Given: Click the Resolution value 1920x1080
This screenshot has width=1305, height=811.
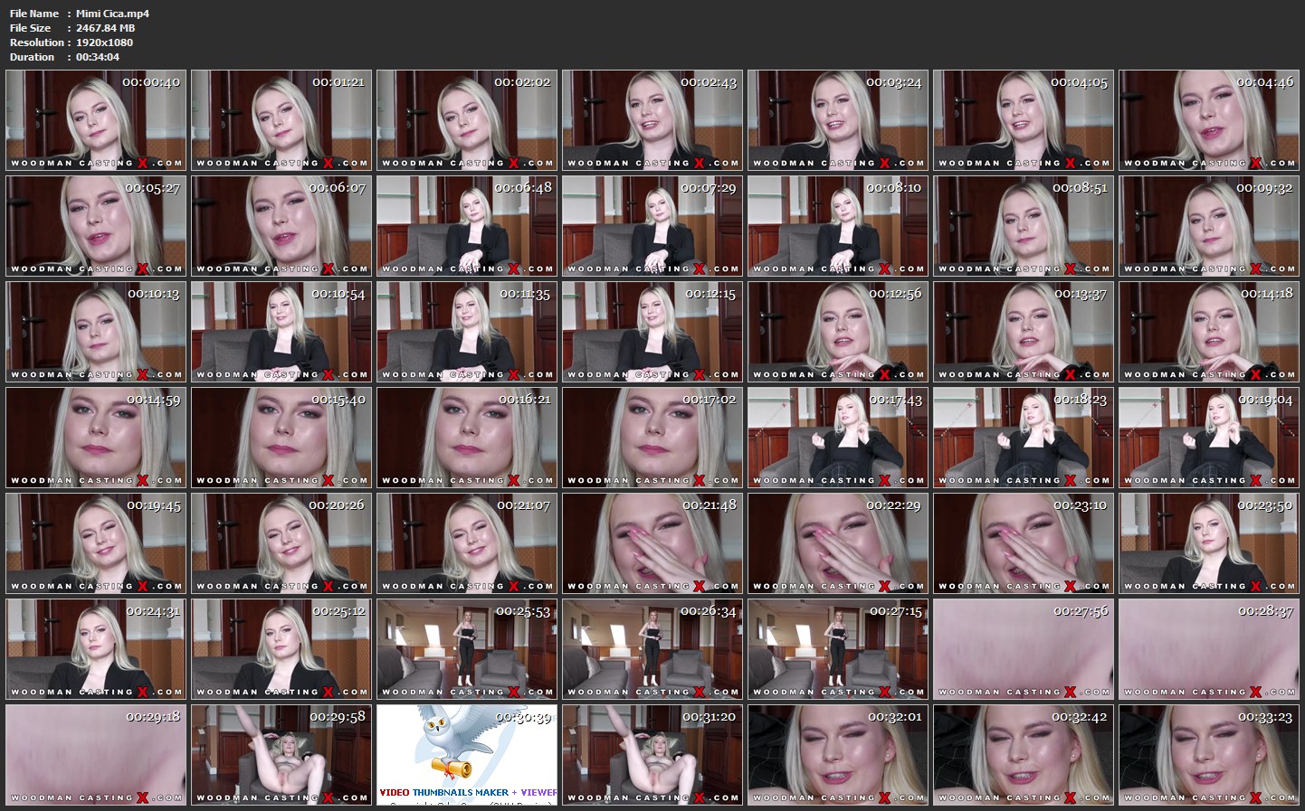Looking at the screenshot, I should click(104, 42).
